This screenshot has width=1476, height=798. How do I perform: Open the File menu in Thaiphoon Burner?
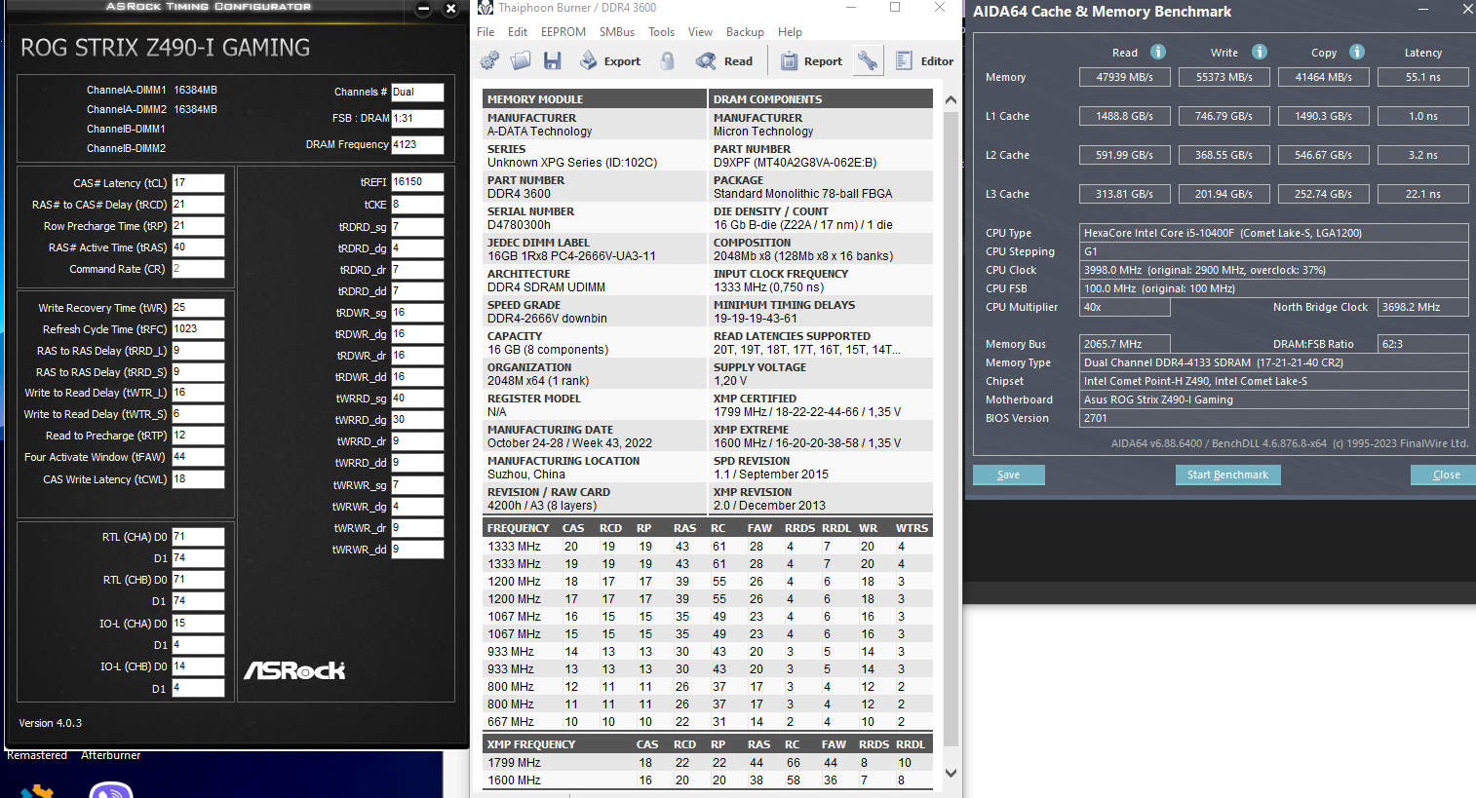coord(486,32)
